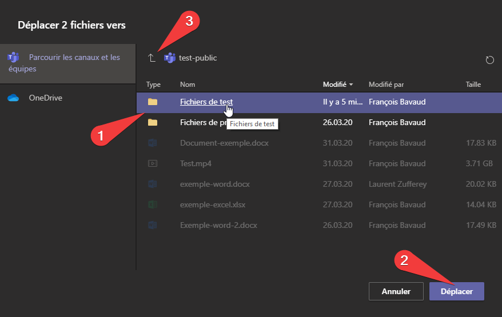Sort list by the Taille column header
502x317 pixels.
pos(473,85)
